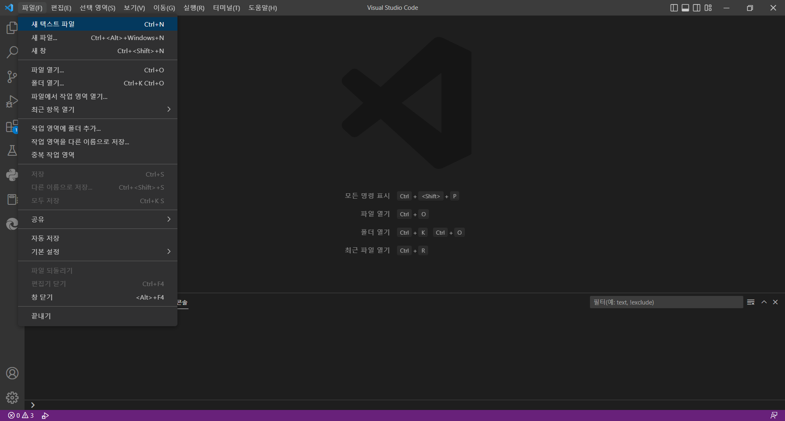
Task: Toggle bottom panel layout icon
Action: [686, 8]
